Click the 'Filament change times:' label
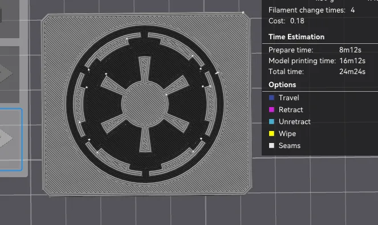 [307, 10]
